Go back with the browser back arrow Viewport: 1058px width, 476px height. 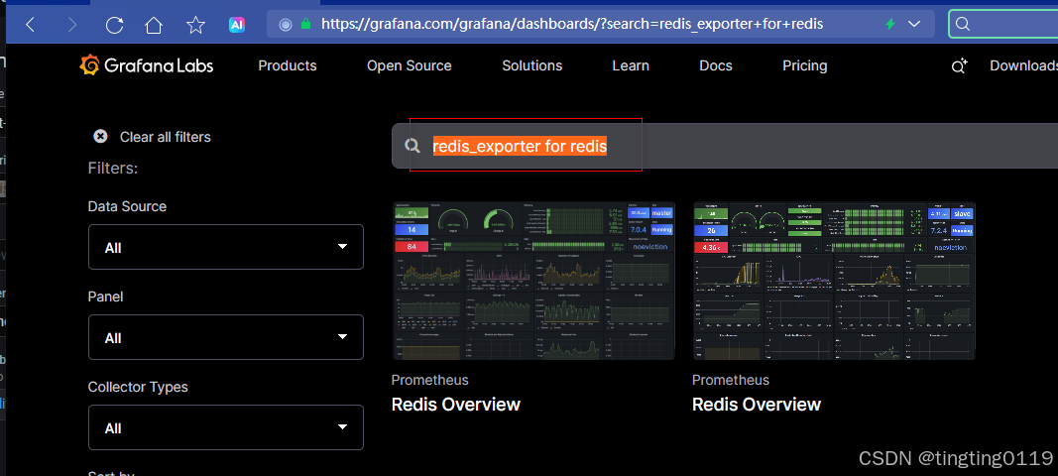(x=30, y=25)
